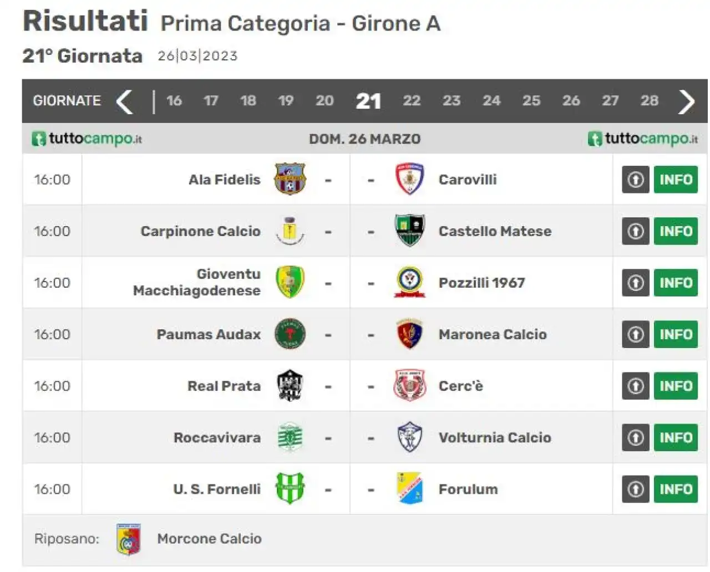Image resolution: width=710 pixels, height=572 pixels.
Task: Open the Carpinone Calcio team name link
Action: (200, 231)
